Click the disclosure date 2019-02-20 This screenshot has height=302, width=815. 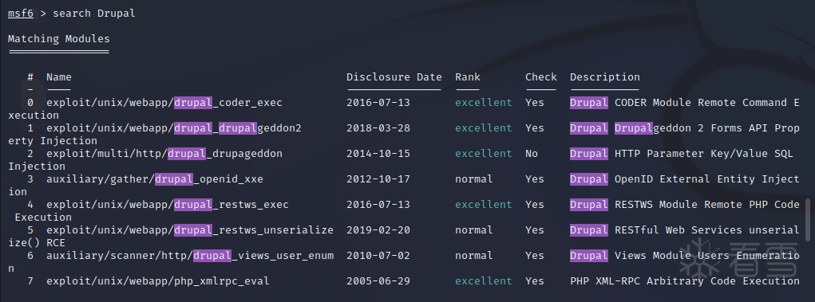tap(378, 229)
